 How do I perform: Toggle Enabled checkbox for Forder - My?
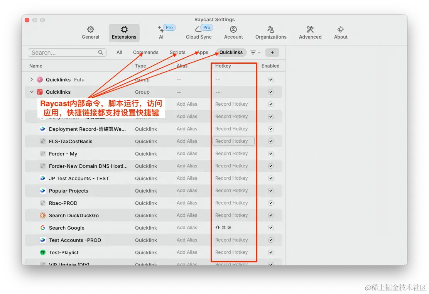(x=271, y=154)
